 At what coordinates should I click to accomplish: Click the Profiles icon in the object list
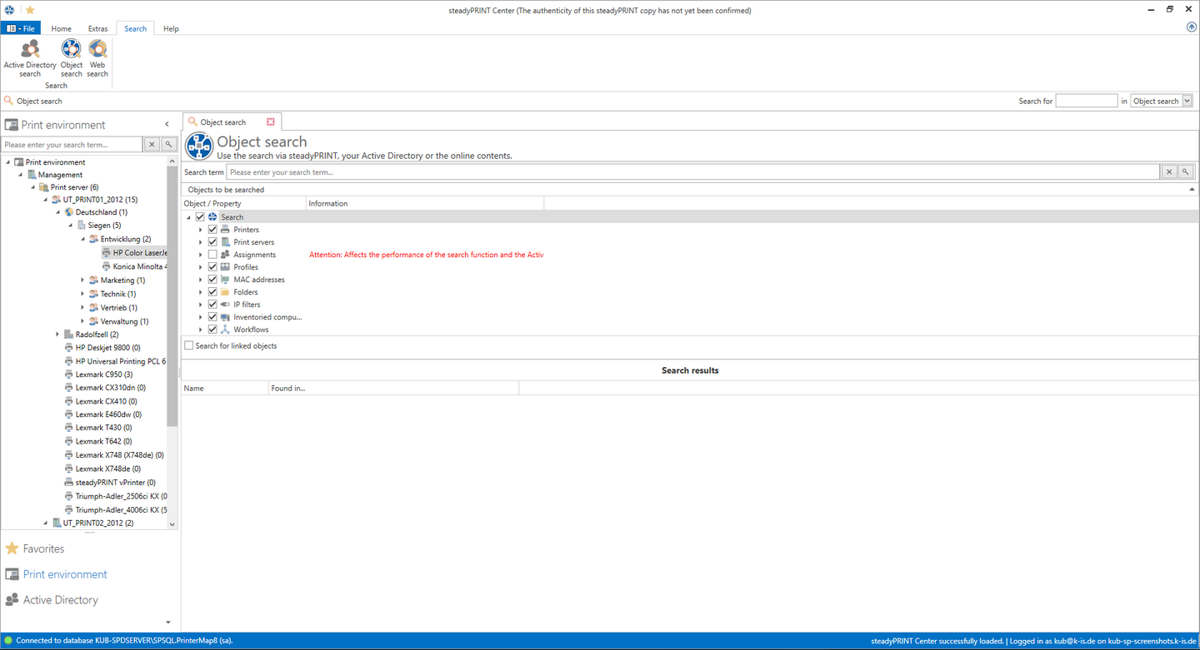[x=226, y=267]
